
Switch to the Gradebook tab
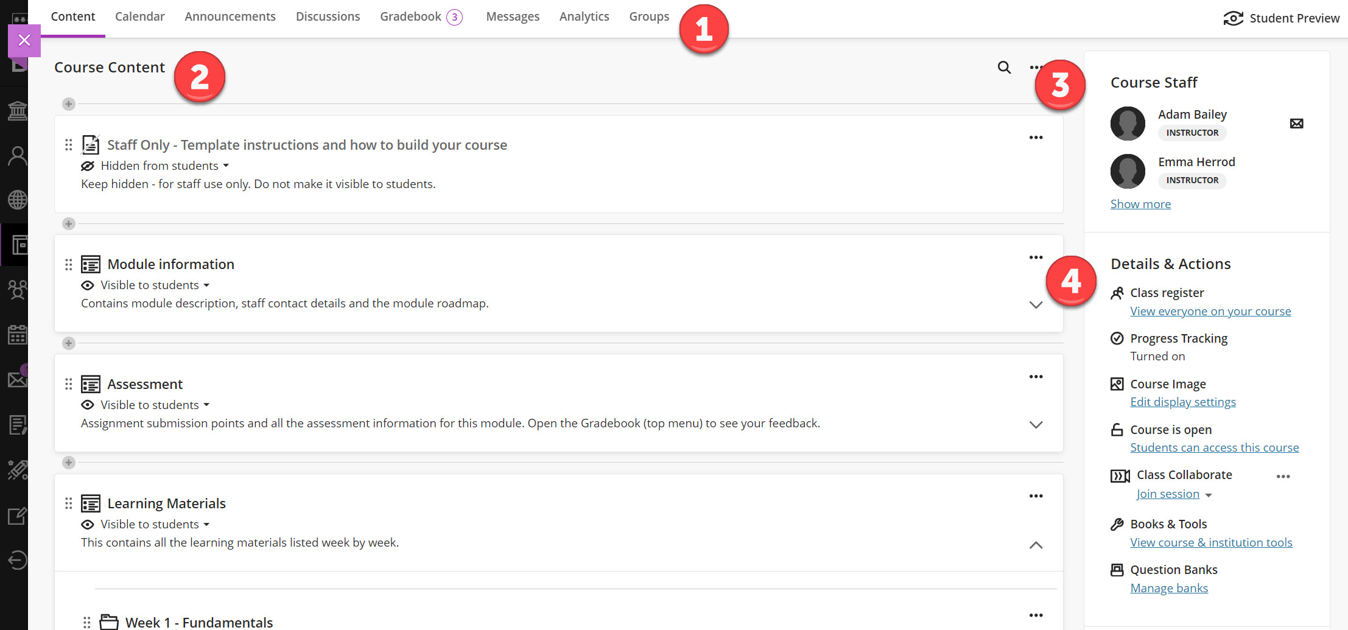click(410, 17)
